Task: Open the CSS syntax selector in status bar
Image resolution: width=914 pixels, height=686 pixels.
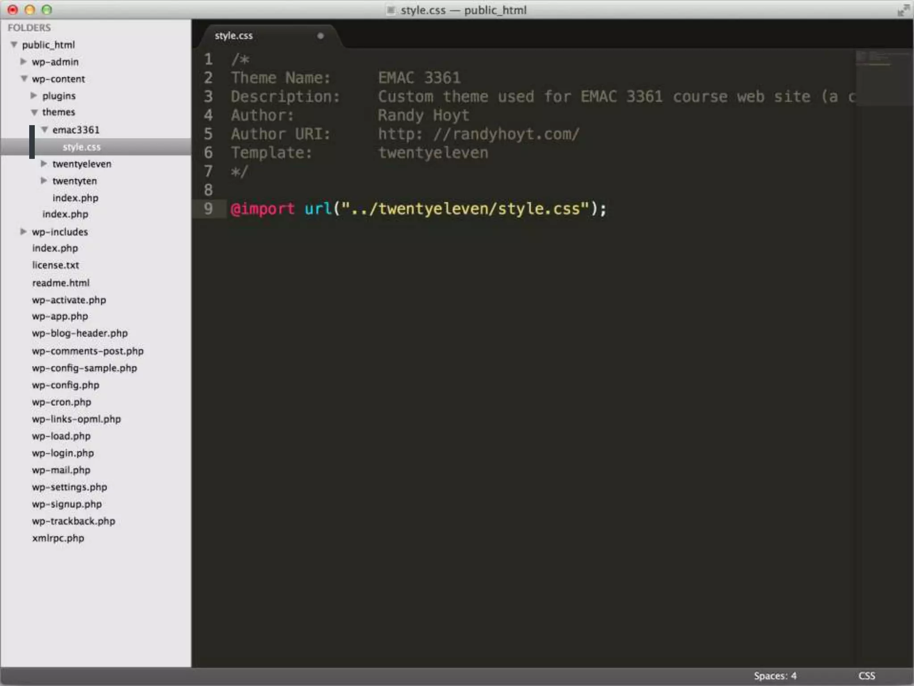Action: click(x=867, y=676)
